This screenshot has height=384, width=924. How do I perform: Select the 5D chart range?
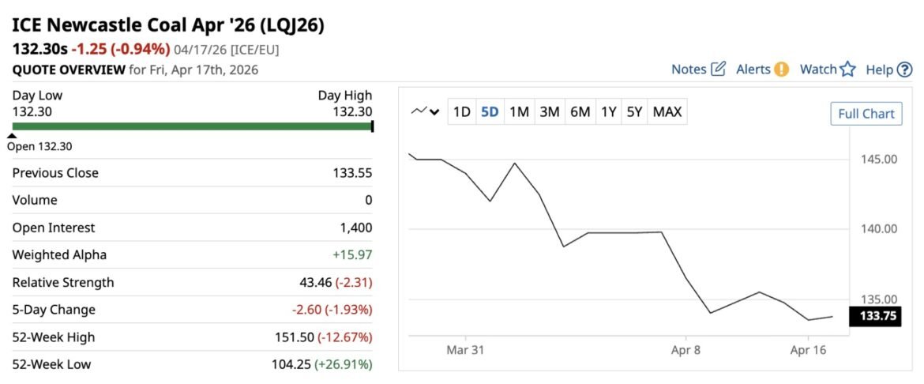click(490, 112)
